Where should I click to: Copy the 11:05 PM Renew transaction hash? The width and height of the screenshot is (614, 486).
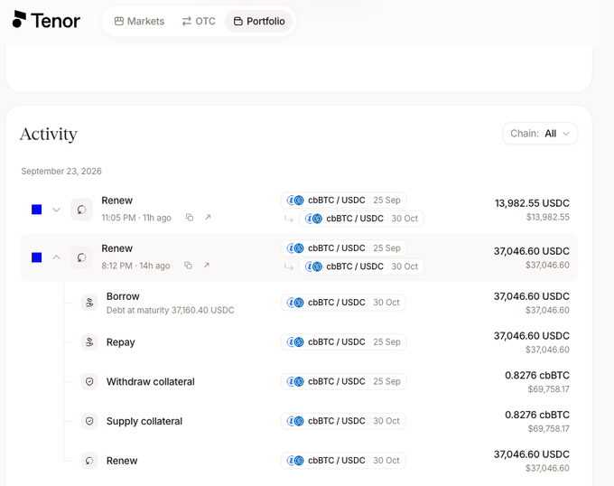190,218
